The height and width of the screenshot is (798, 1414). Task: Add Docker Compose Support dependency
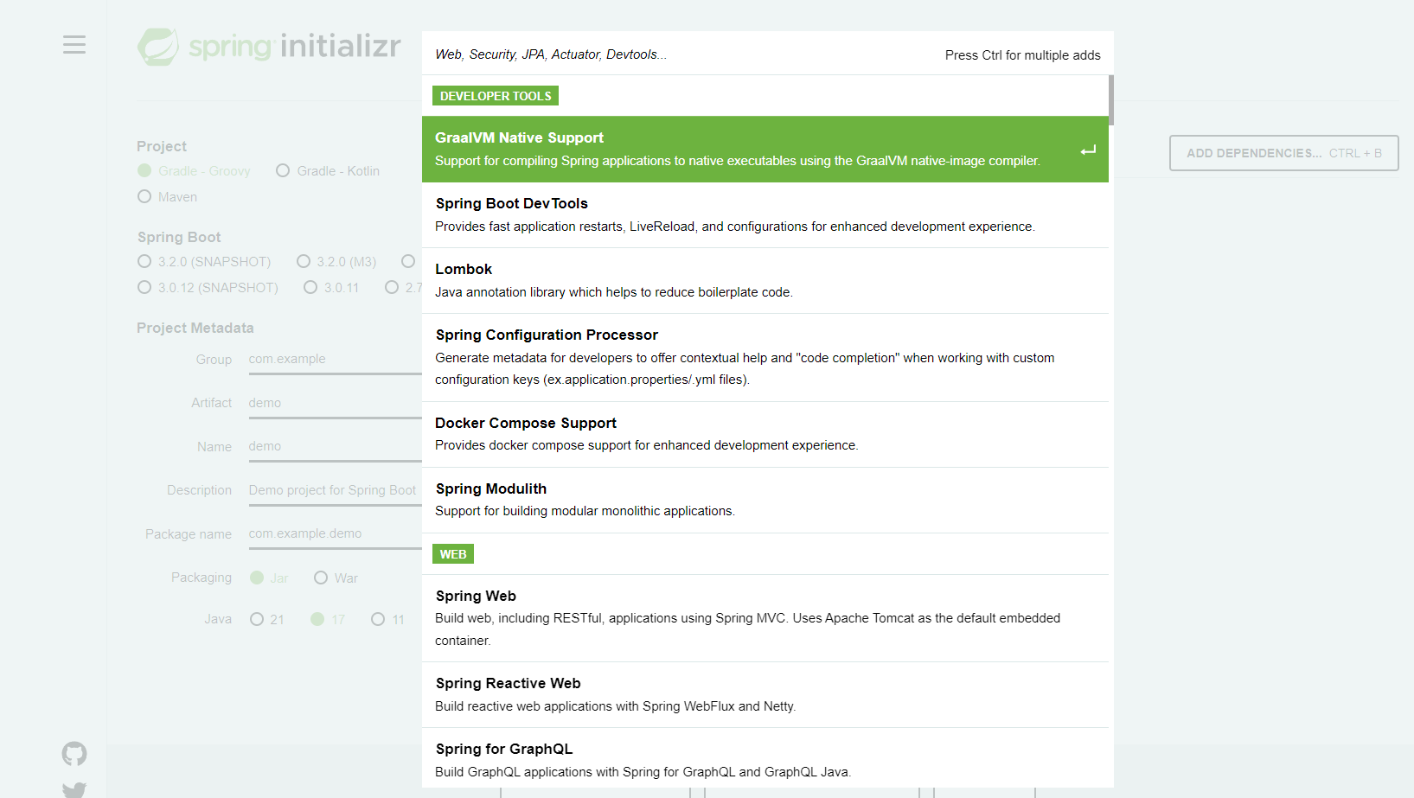(x=765, y=435)
